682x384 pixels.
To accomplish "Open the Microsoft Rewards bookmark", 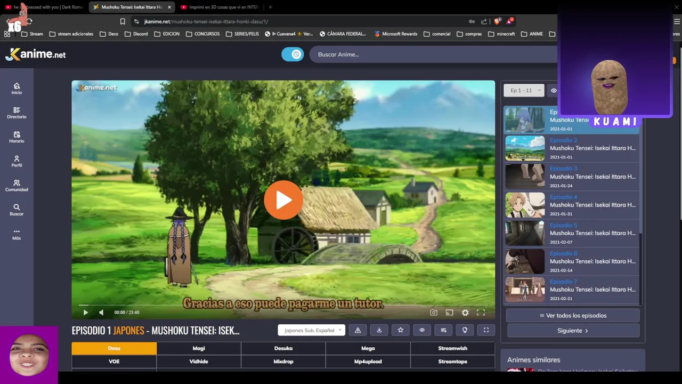I will (x=395, y=34).
